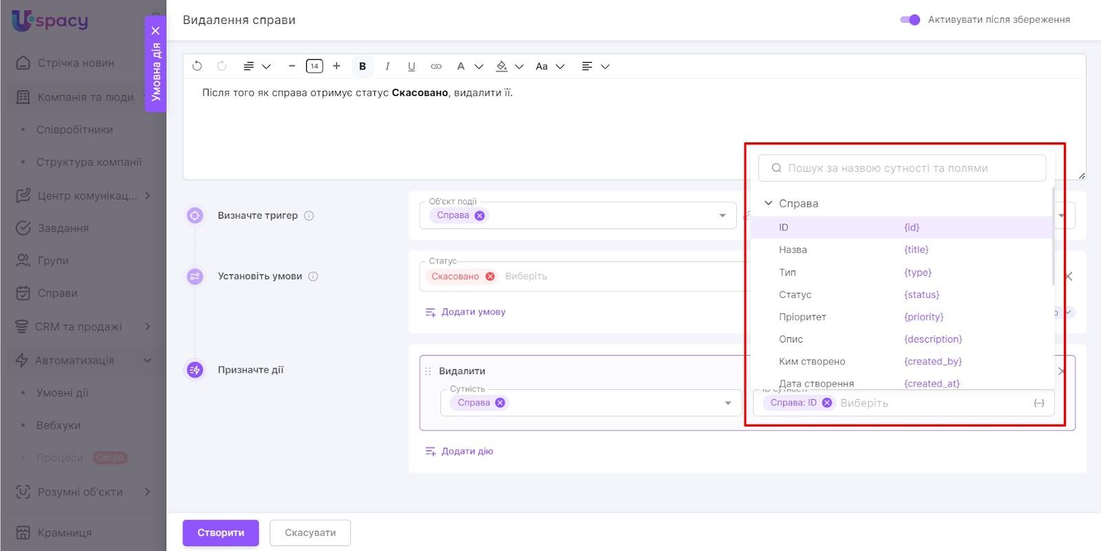Remove the Скасовано status chip
This screenshot has width=1101, height=551.
490,277
